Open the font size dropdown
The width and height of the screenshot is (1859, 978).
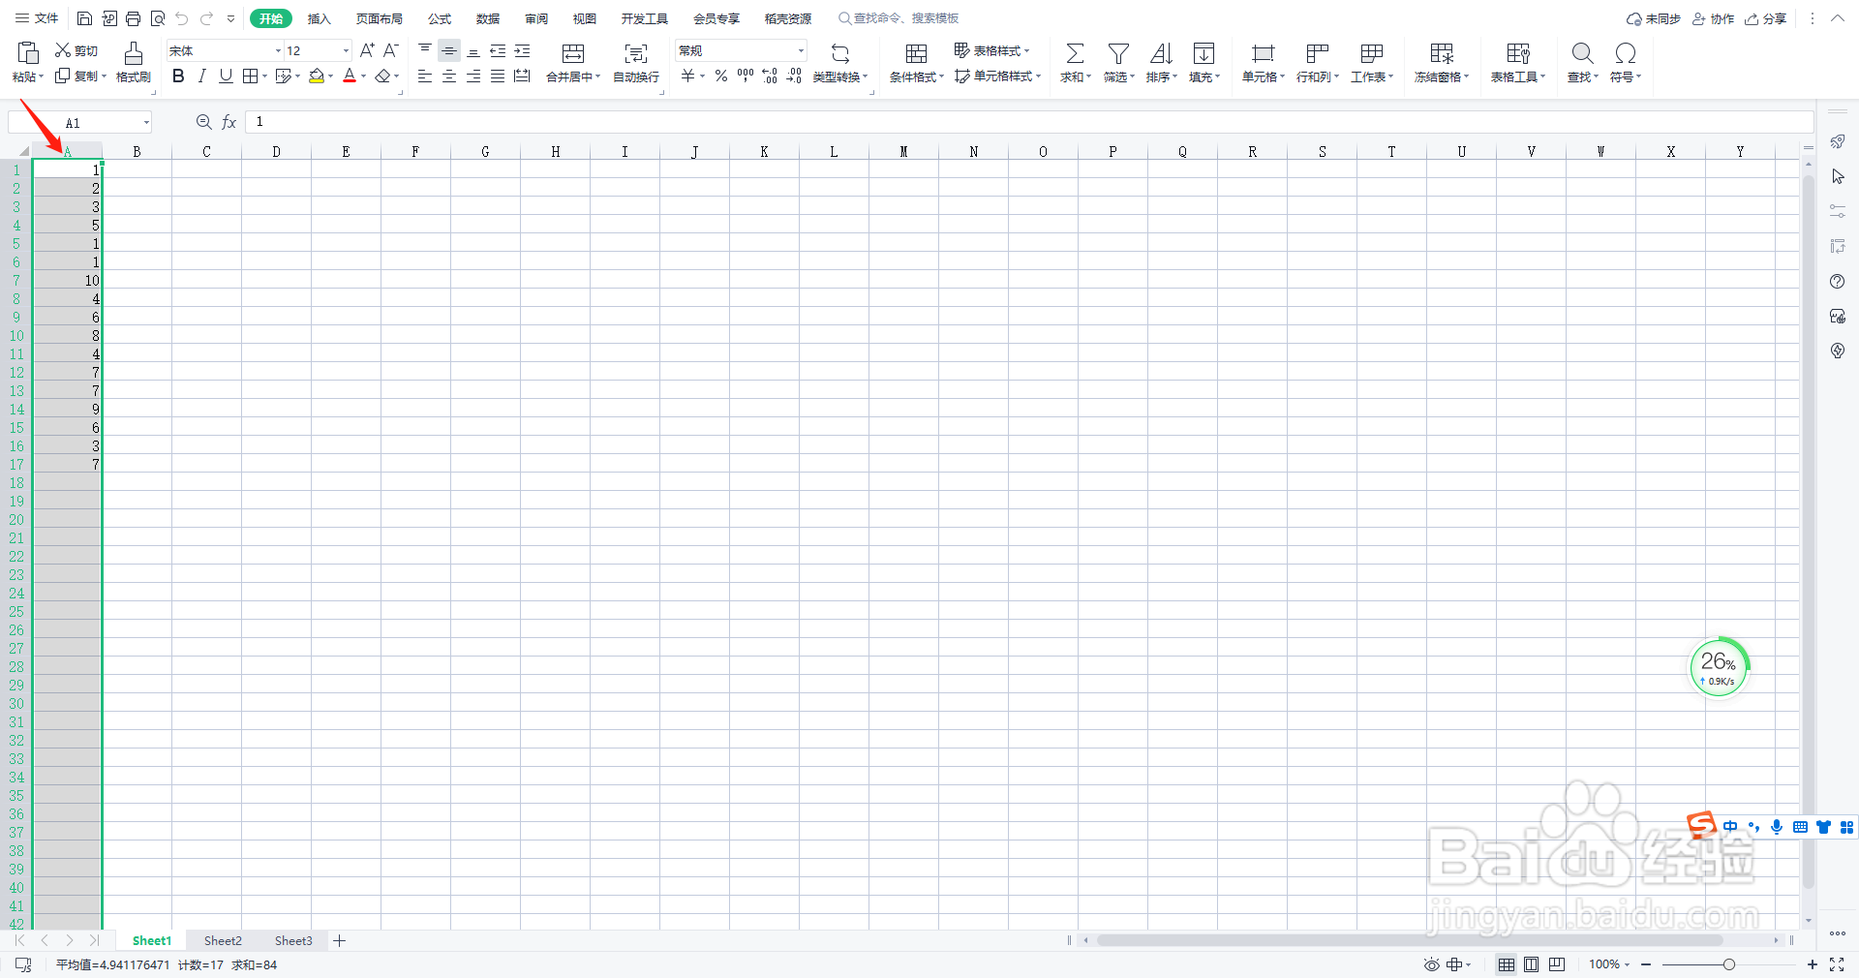(x=346, y=50)
